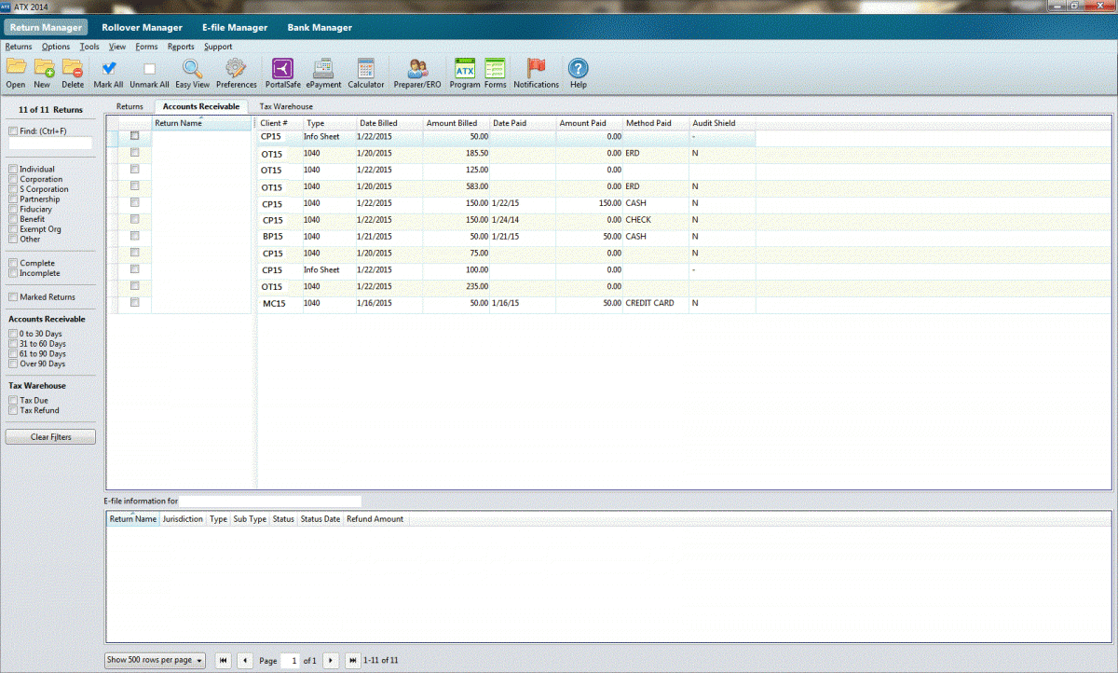Check the Exempt Org filter

point(12,229)
